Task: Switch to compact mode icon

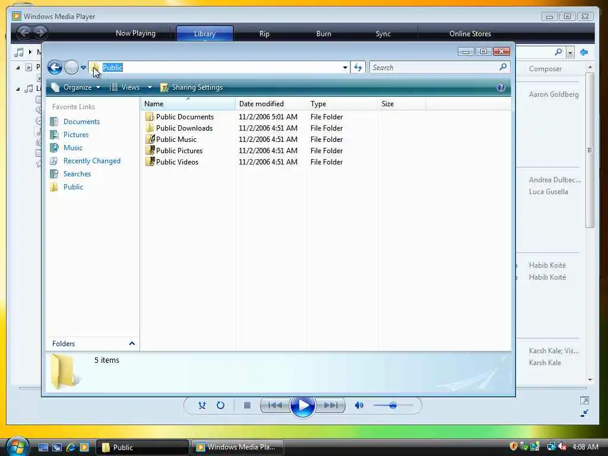Action: click(584, 413)
